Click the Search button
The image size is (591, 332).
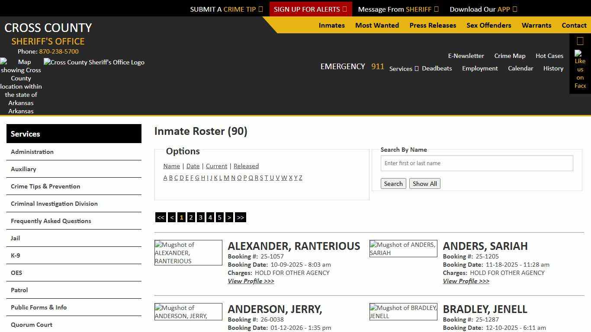point(393,183)
